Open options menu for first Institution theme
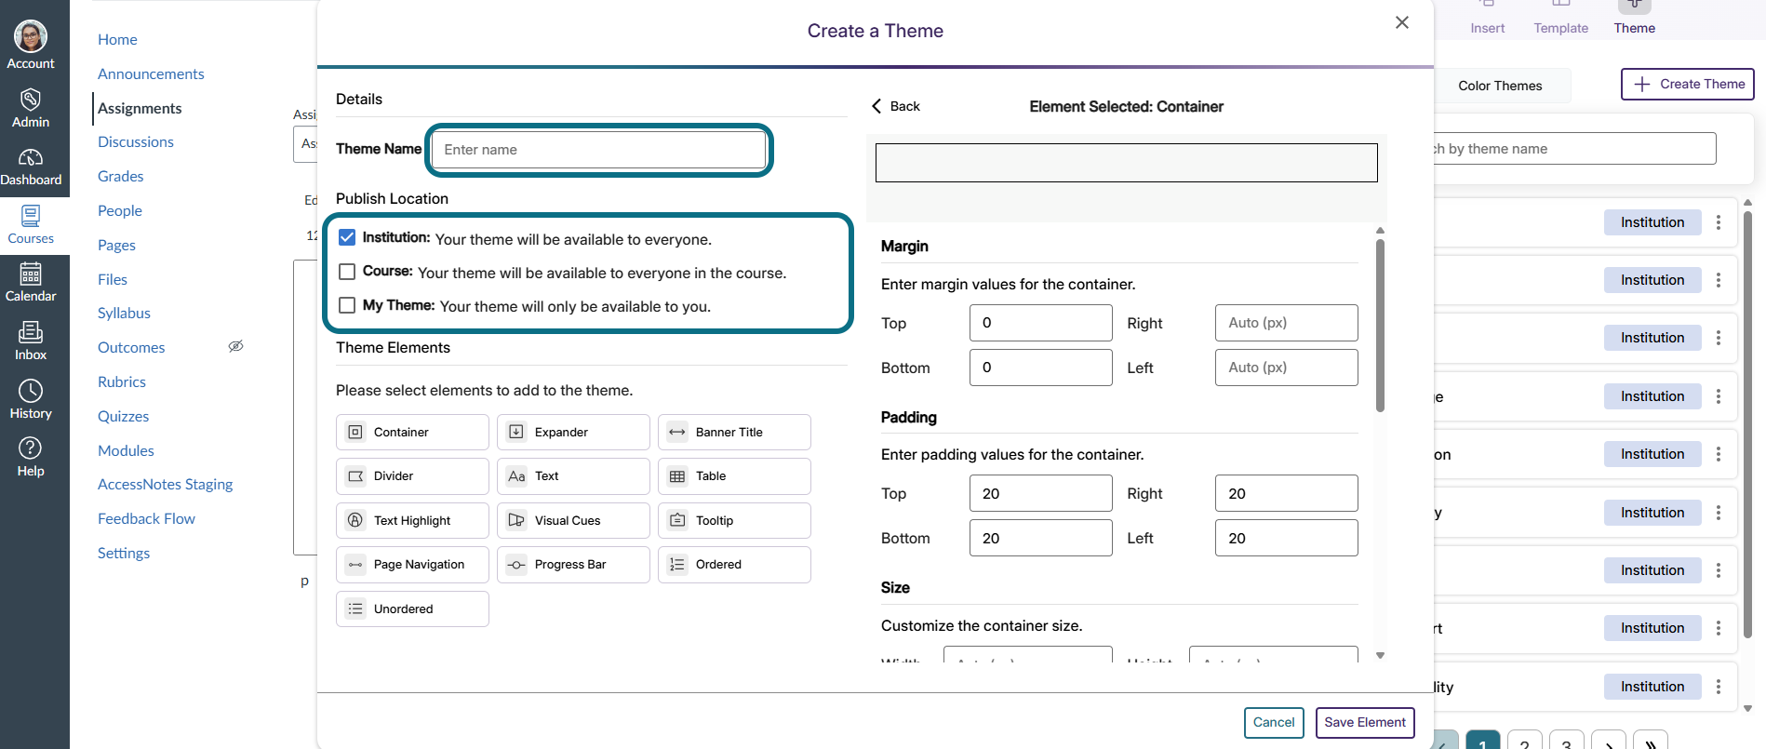 click(1719, 222)
